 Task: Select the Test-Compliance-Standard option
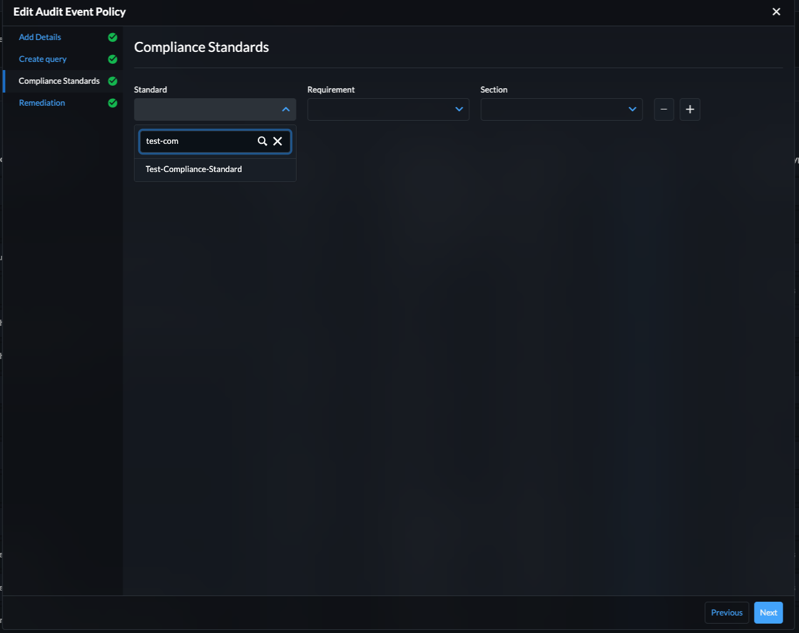point(193,169)
